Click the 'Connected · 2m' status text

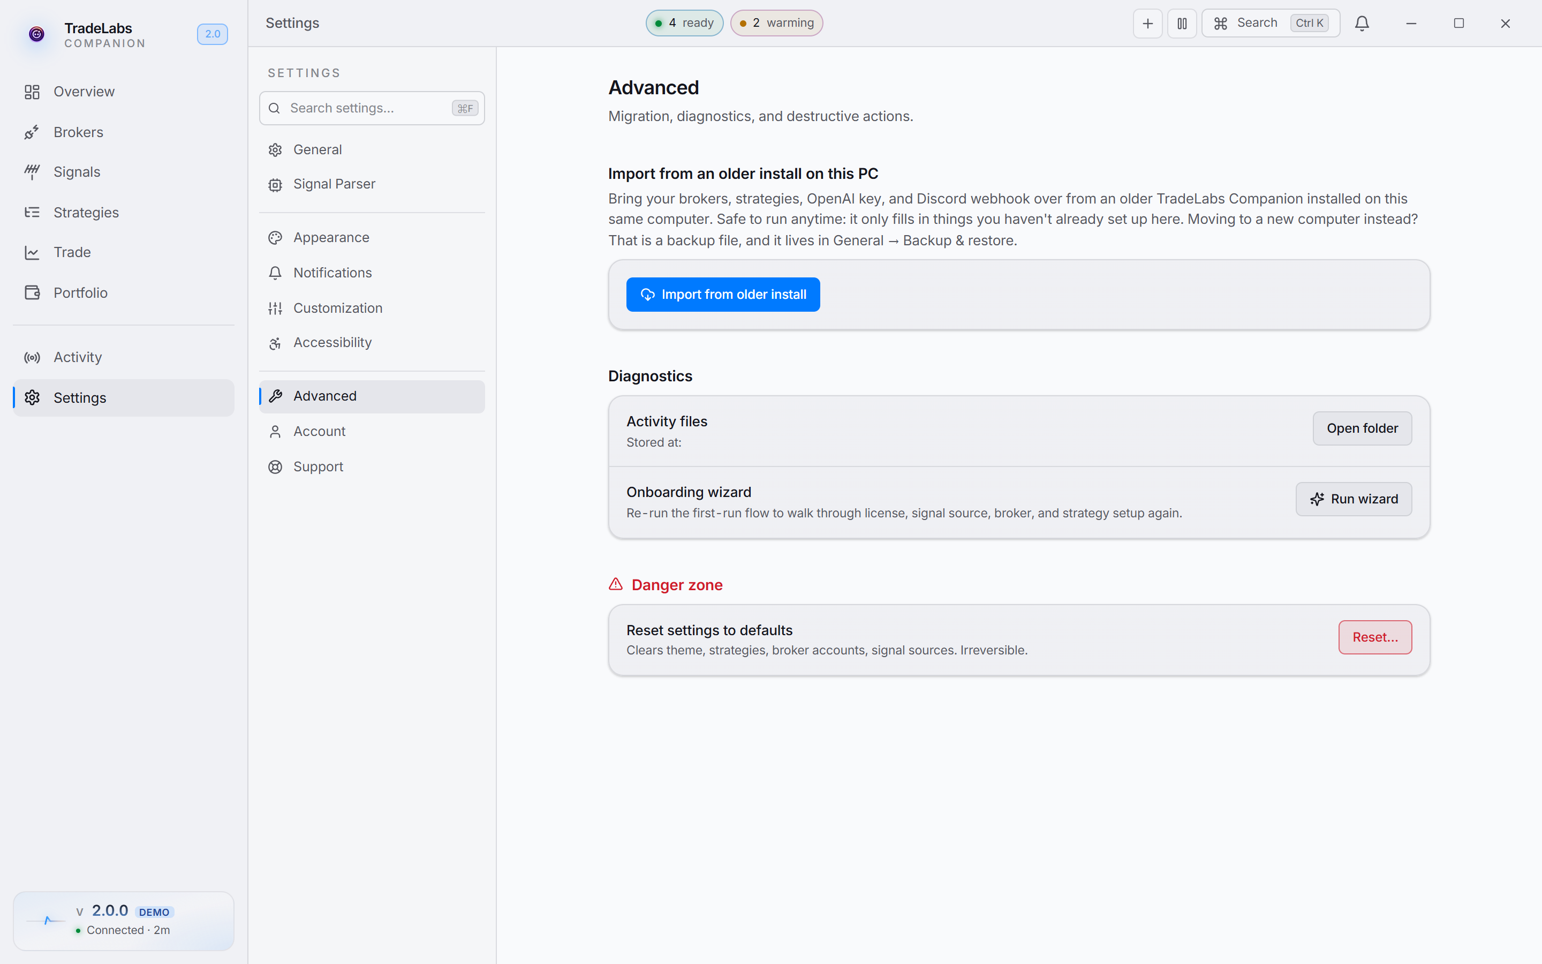pos(128,930)
